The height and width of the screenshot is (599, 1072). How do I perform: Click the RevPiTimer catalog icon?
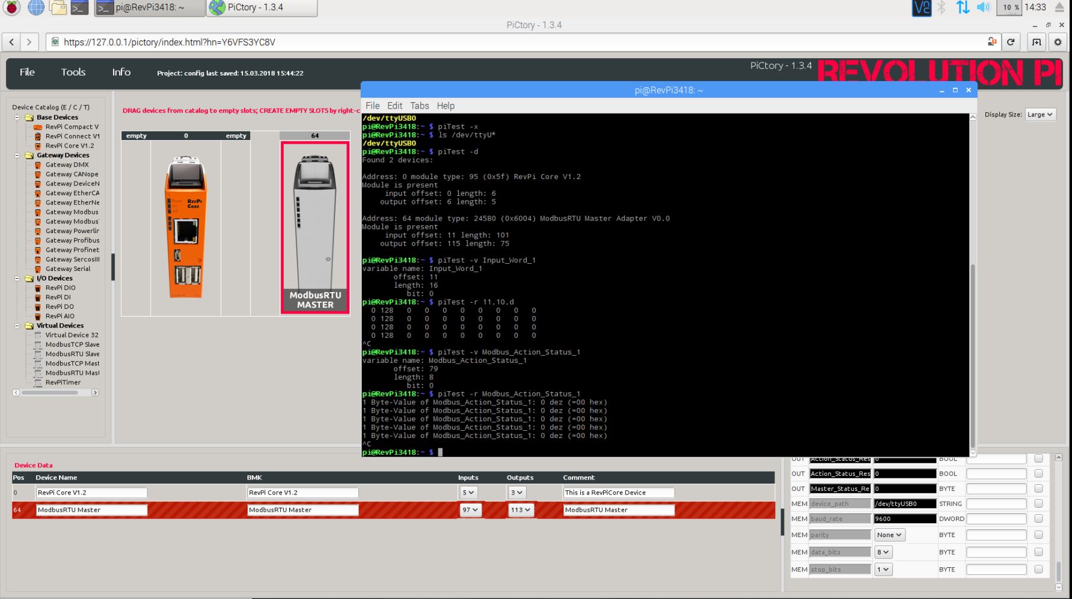(38, 382)
